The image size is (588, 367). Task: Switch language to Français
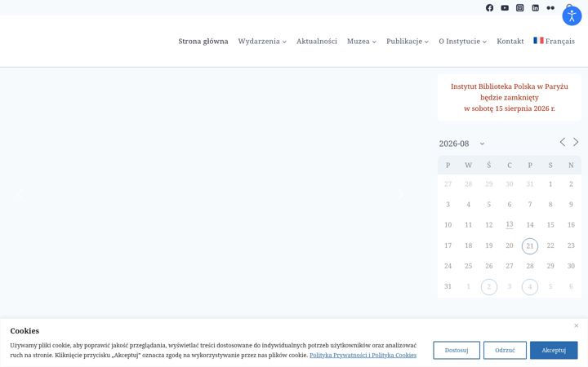[x=554, y=42]
